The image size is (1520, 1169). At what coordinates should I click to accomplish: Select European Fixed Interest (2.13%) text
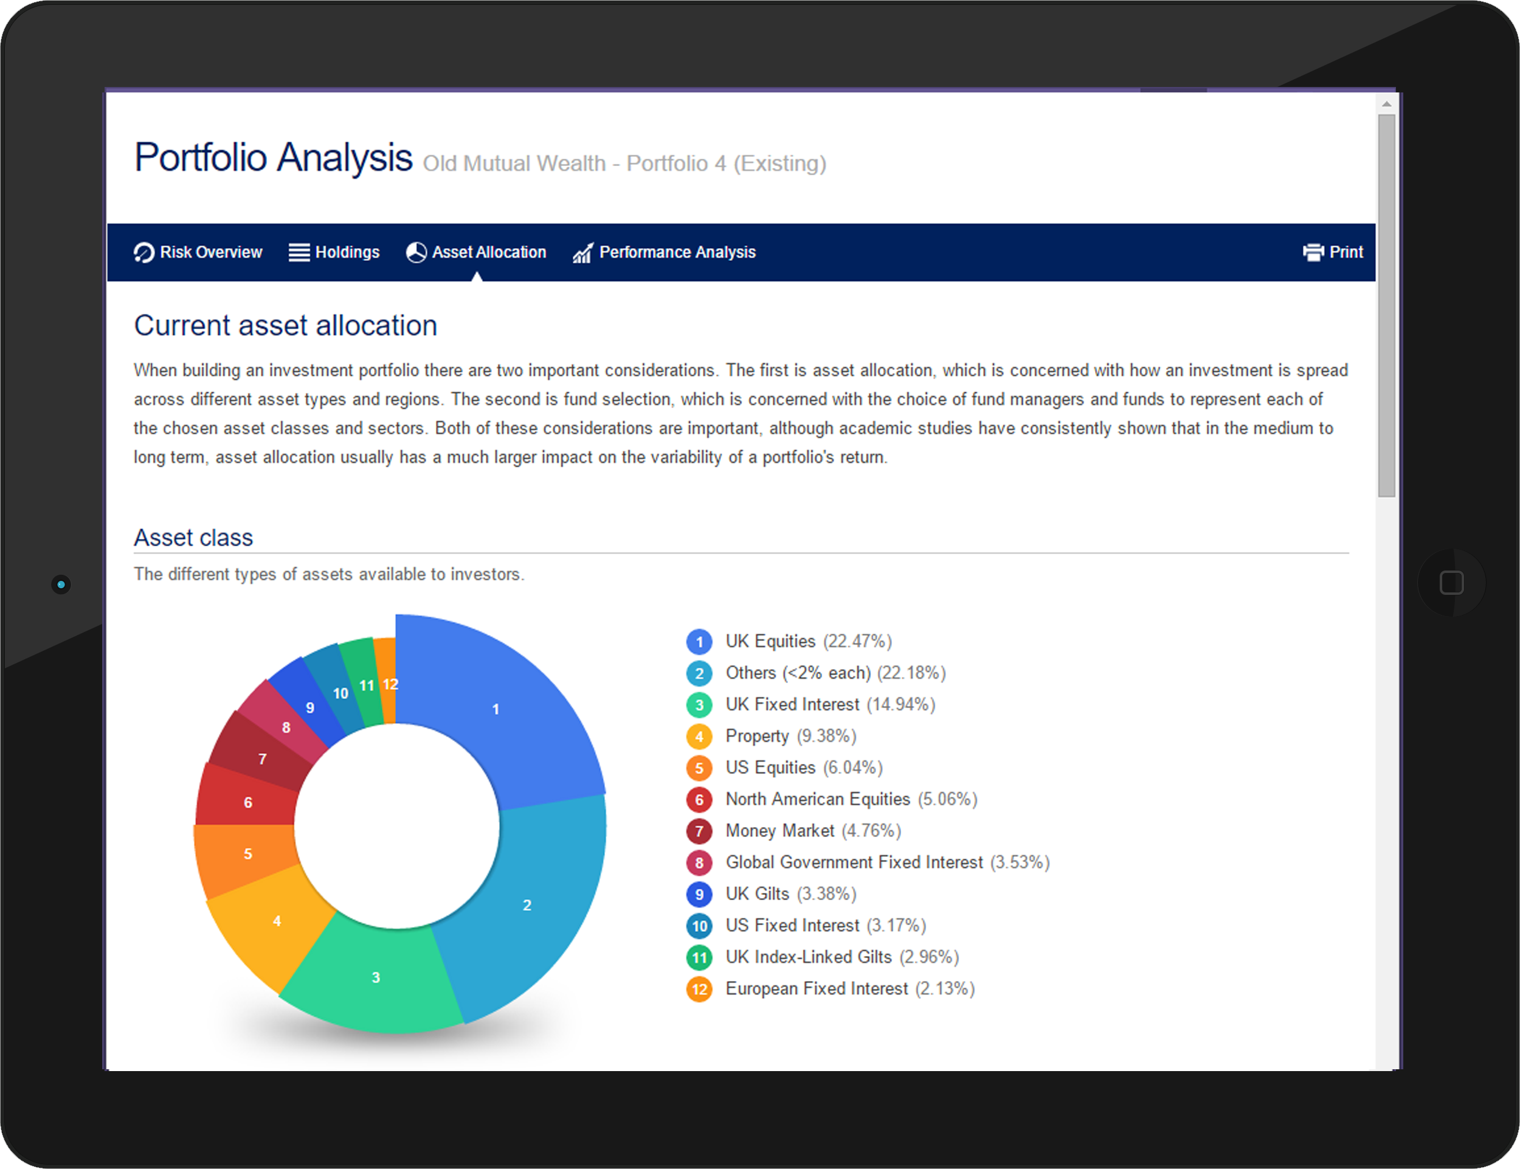coord(850,989)
